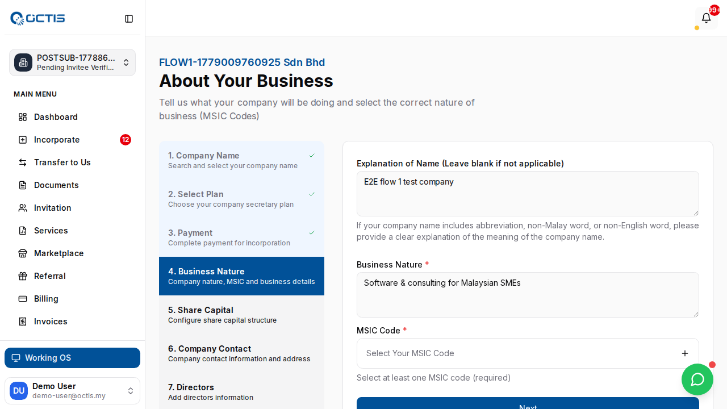Expand POSTSUB company switcher
The width and height of the screenshot is (727, 409).
click(x=126, y=62)
